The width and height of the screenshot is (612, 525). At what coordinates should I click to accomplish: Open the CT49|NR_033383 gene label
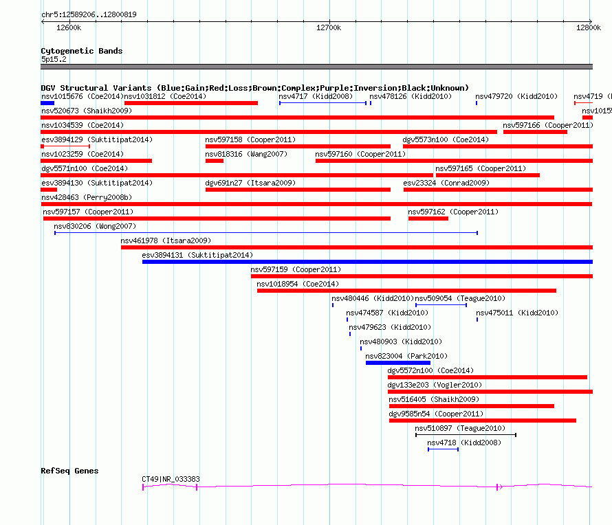(x=171, y=479)
